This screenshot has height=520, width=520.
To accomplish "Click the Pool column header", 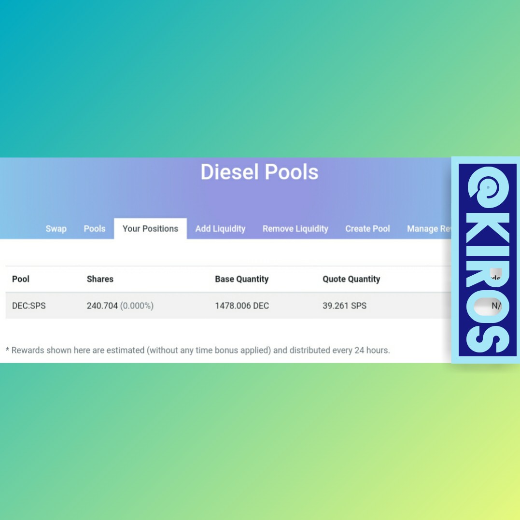I will [x=21, y=279].
